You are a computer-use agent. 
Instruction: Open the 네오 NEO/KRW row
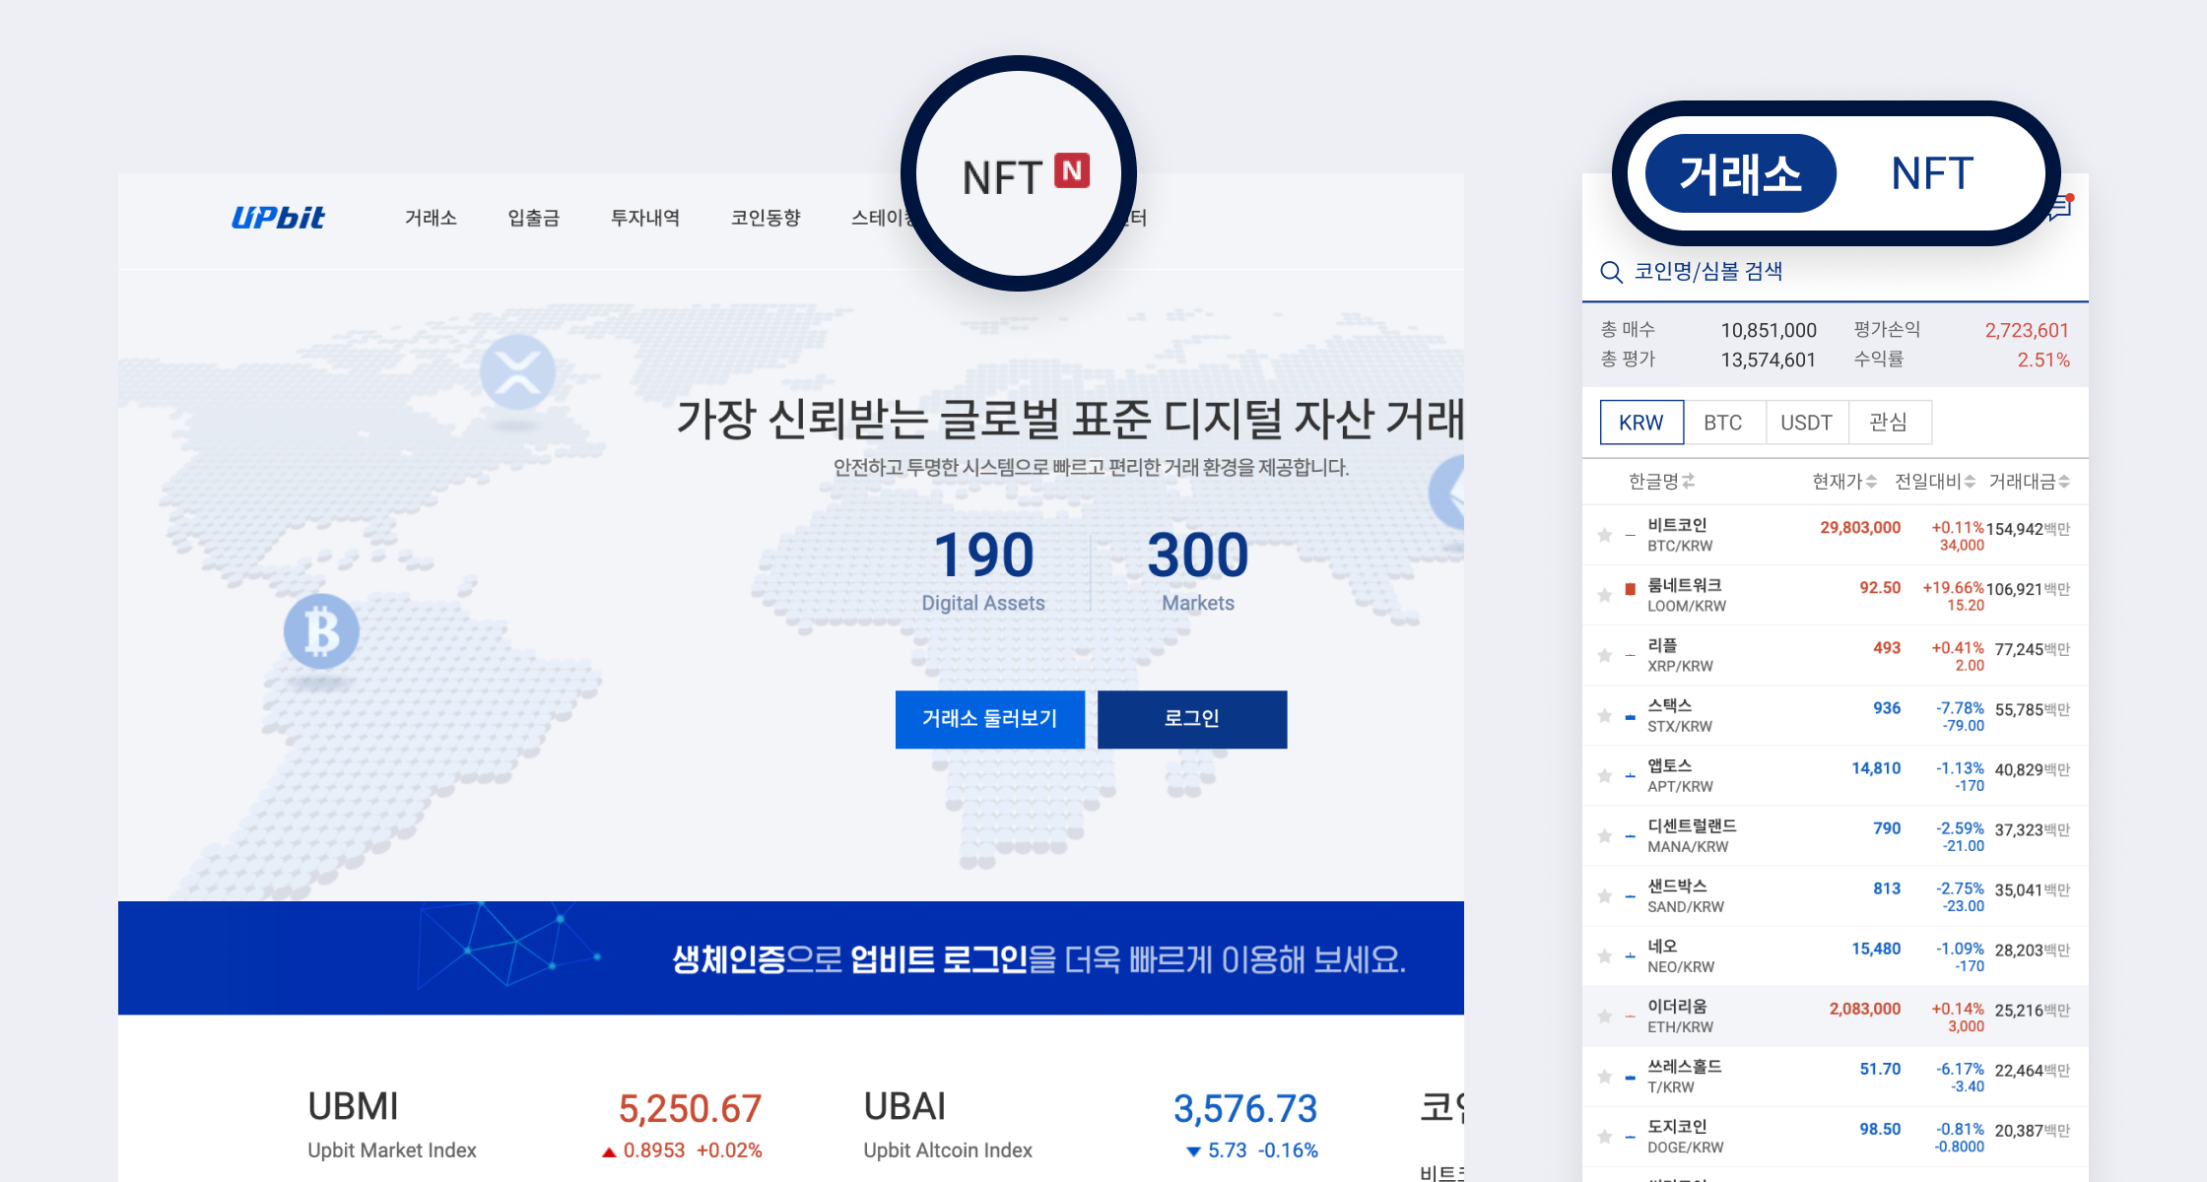point(1835,955)
